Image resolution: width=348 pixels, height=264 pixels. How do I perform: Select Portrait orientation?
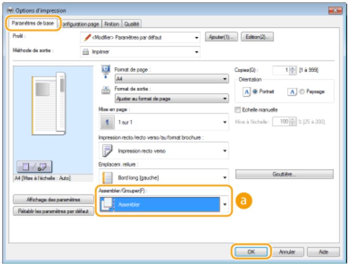pos(255,91)
